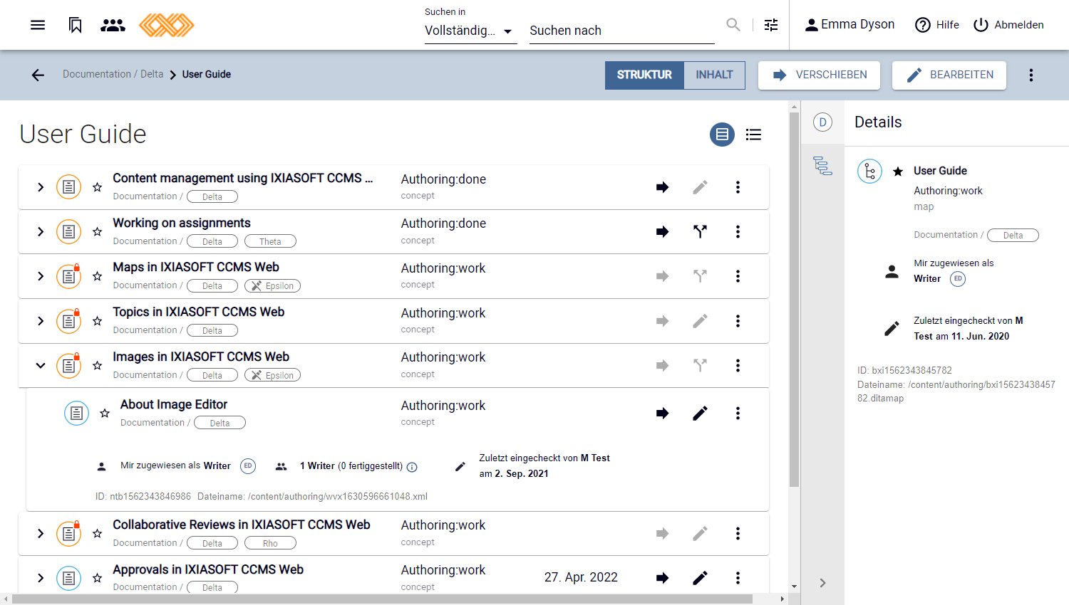Toggle star for 'Approvals in IXIASOFT CCMS Web'
1069x605 pixels.
97,578
